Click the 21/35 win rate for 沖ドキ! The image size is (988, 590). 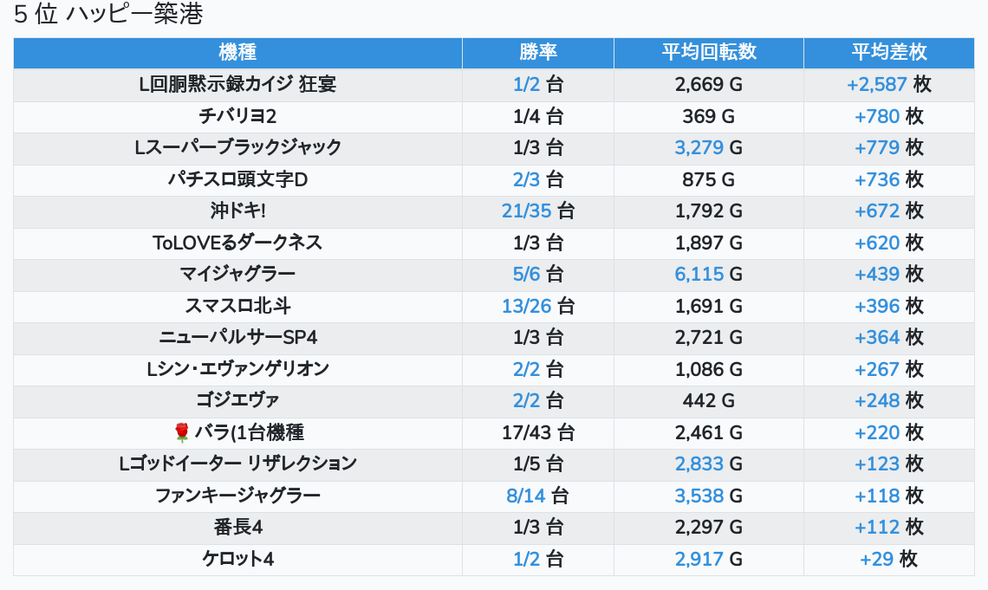point(527,211)
